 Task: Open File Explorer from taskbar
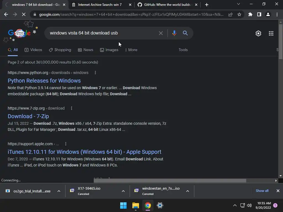135,205
